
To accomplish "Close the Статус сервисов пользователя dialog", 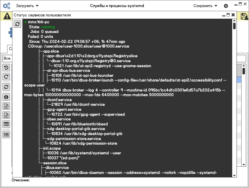I will click(x=233, y=15).
